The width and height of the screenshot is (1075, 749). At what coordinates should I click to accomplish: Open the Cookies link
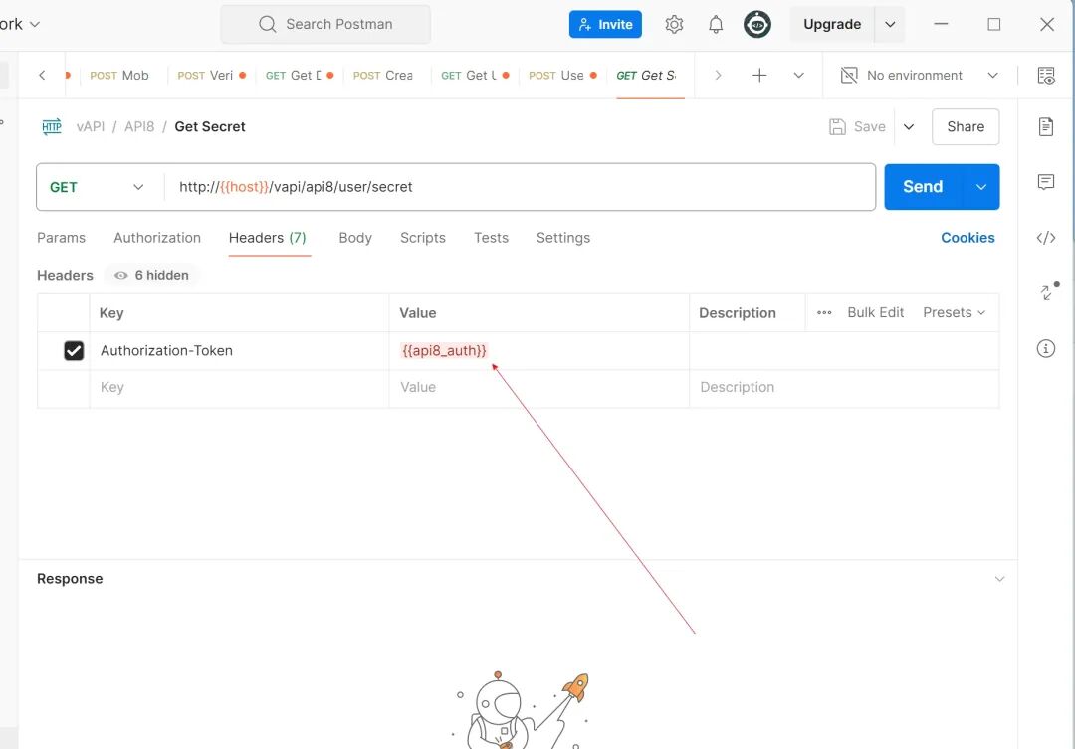[x=967, y=238]
